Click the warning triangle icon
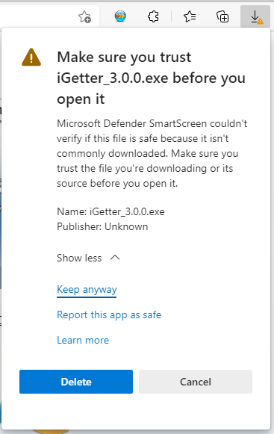 31,58
